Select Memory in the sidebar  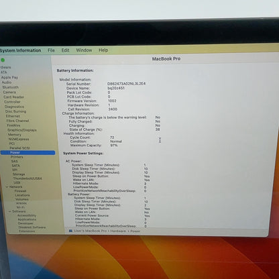tap(15, 135)
